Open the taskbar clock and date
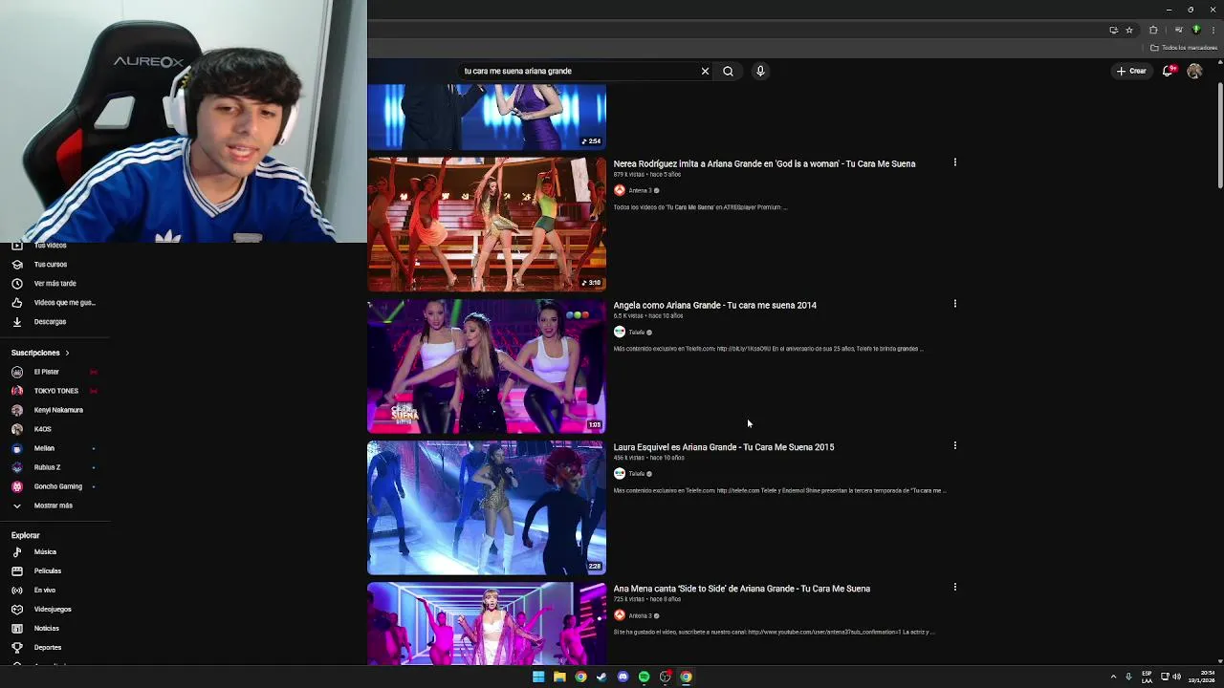1224x688 pixels. [1204, 677]
